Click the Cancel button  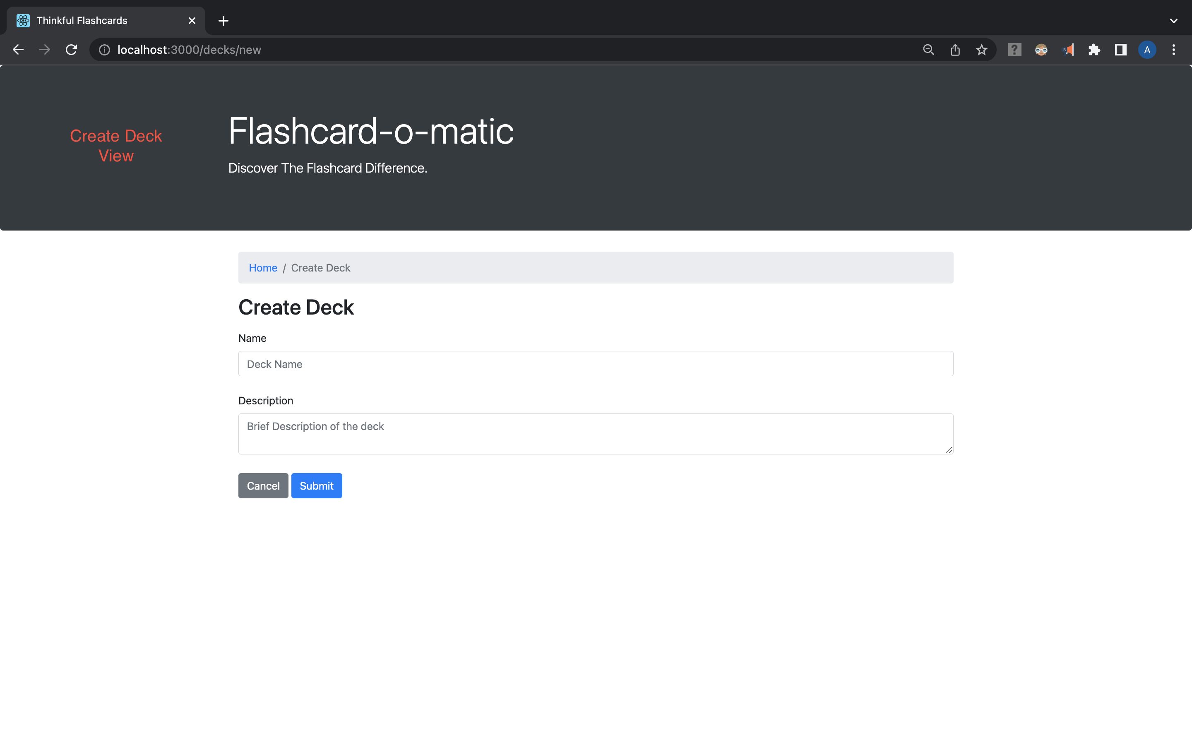[x=263, y=486]
